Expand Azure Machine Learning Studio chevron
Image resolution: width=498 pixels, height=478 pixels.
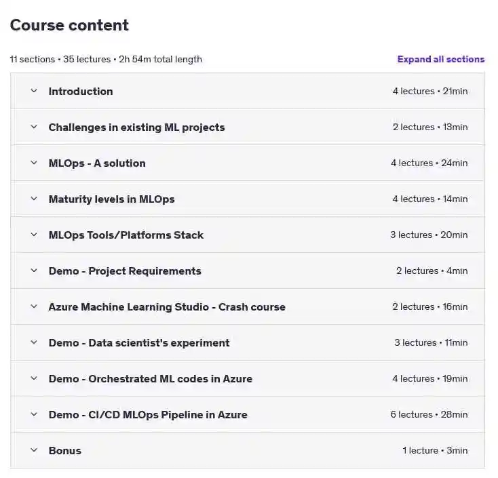(34, 306)
